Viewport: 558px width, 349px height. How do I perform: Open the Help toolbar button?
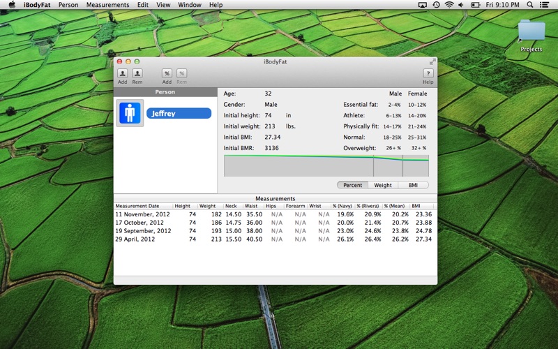428,73
